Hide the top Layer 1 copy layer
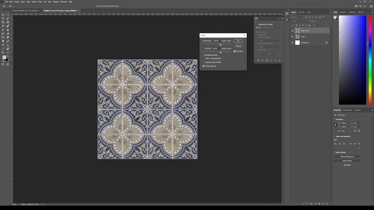The height and width of the screenshot is (210, 374). [x=292, y=31]
